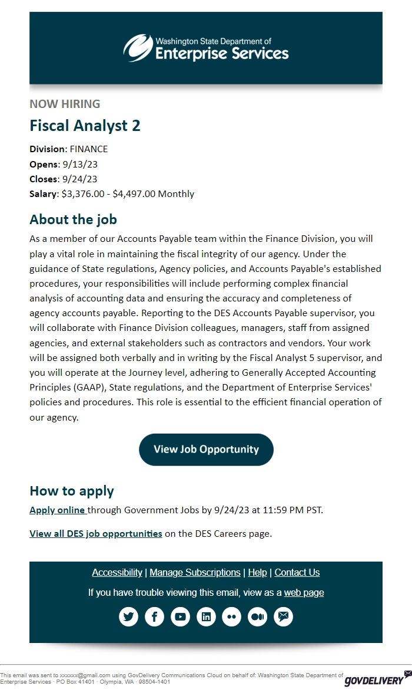Open the Twitter social media icon
Image resolution: width=412 pixels, height=689 pixels.
tap(128, 616)
